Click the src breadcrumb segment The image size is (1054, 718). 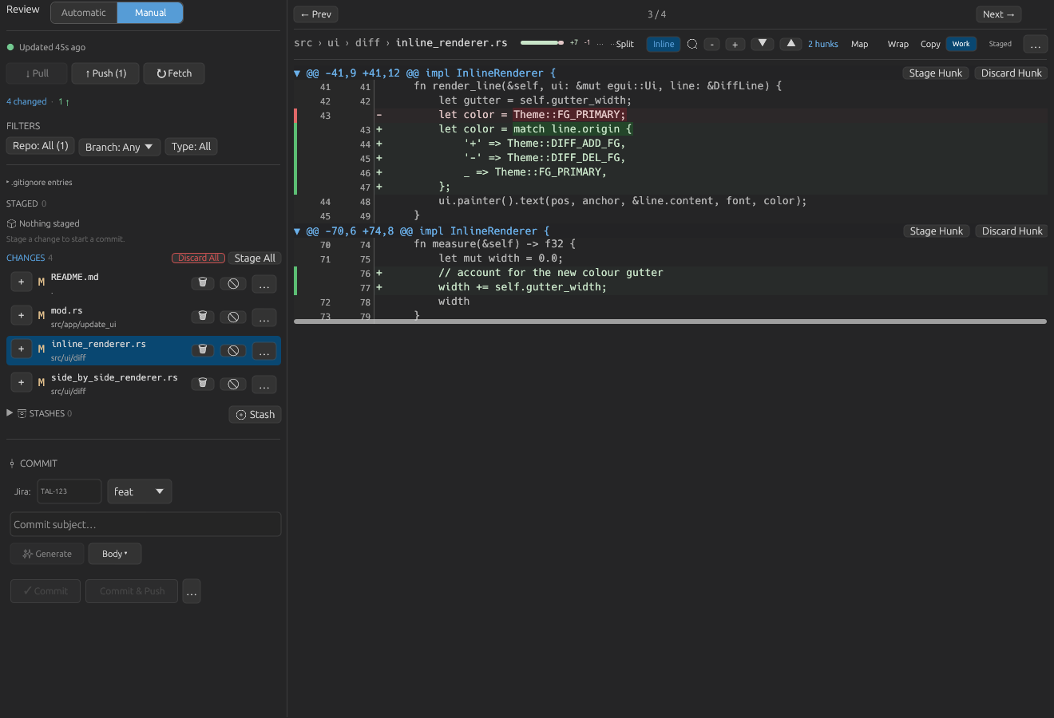(x=303, y=43)
